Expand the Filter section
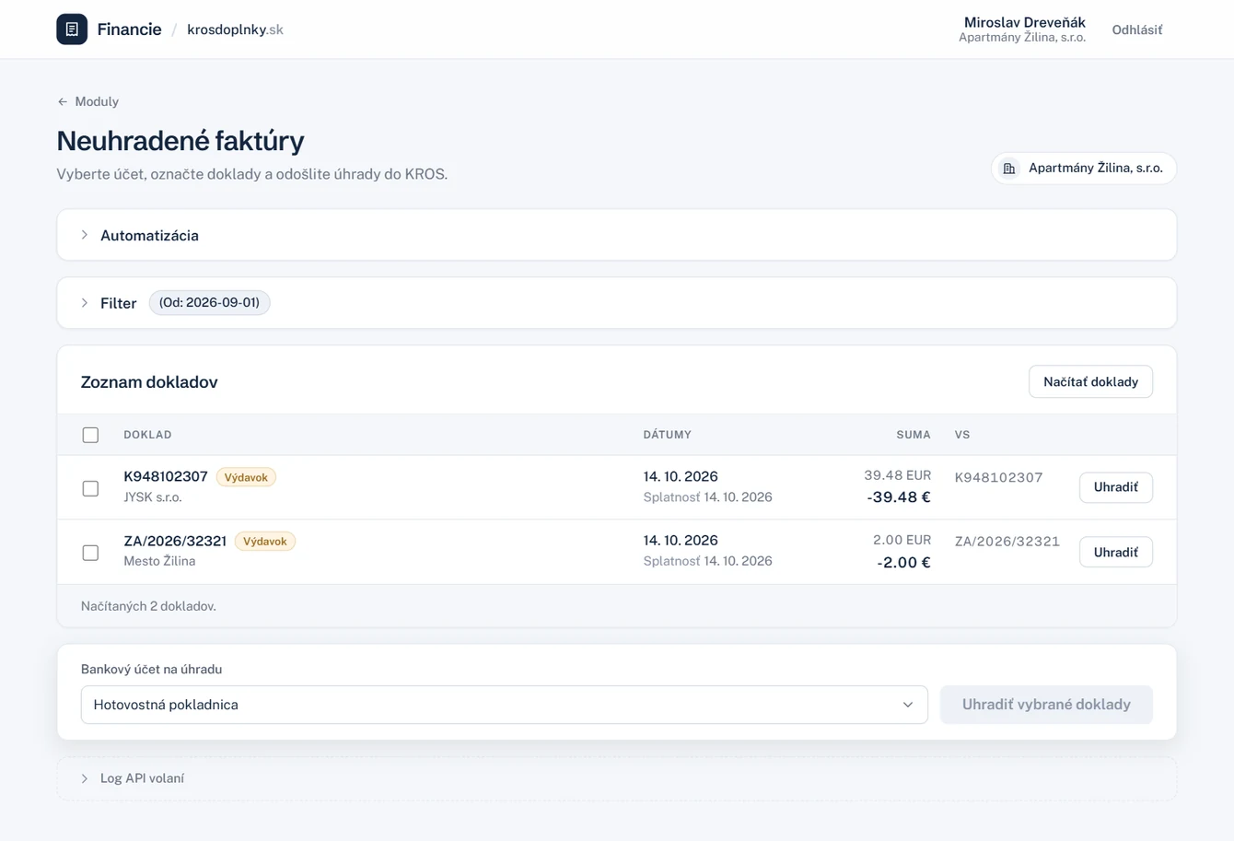Screen dimensions: 1234x841 [x=616, y=303]
